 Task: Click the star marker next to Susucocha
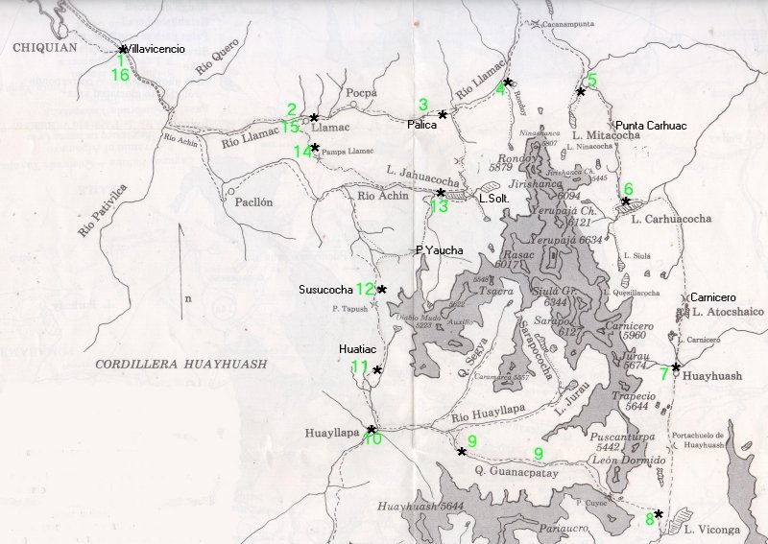(382, 289)
